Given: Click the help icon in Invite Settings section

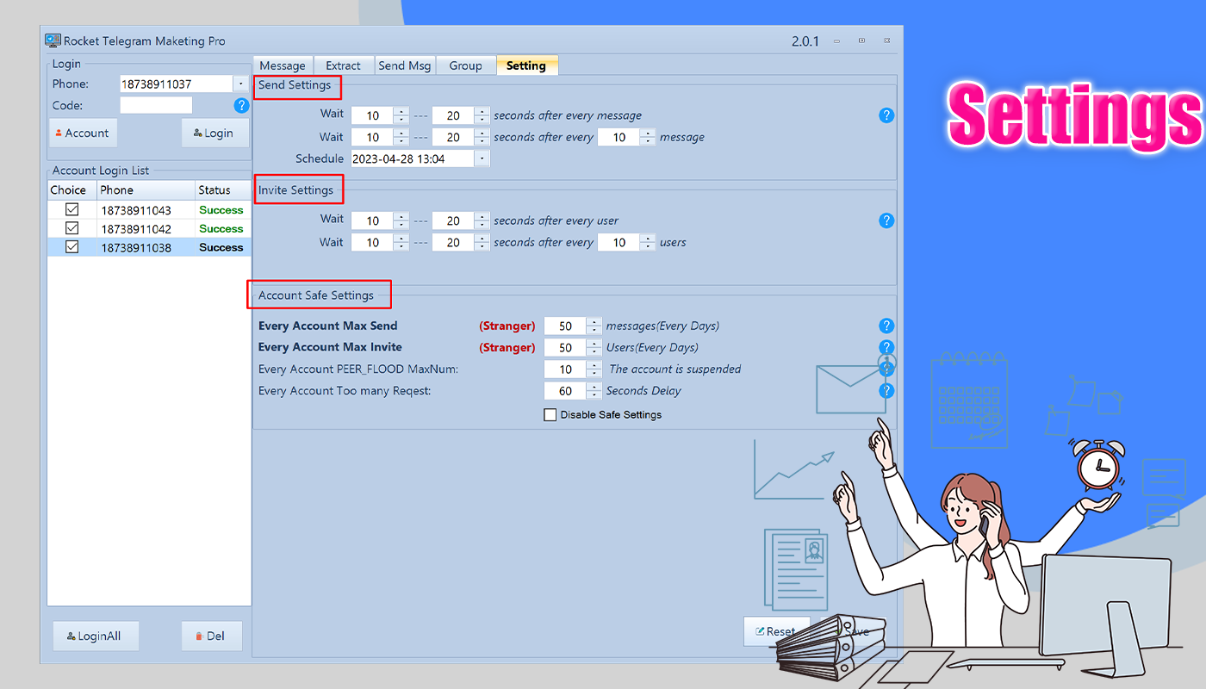Looking at the screenshot, I should click(886, 220).
